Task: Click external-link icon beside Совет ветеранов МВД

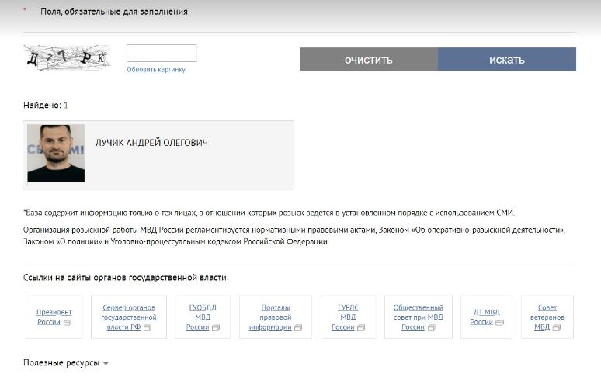Action: 557,327
